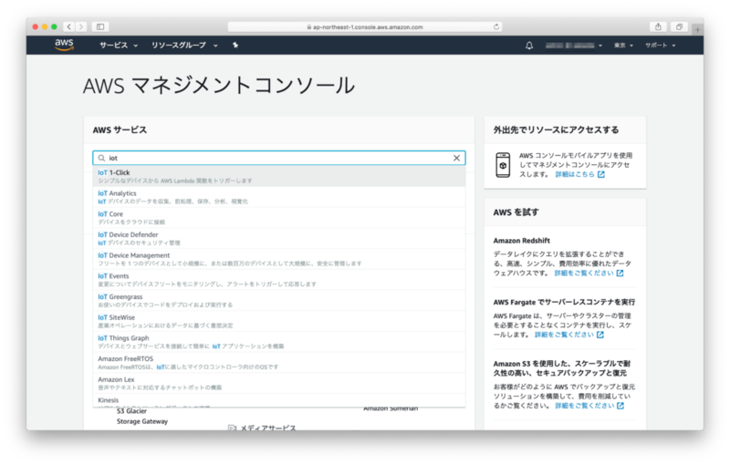Viewport: 730px width, 465px height.
Task: Open the リソースグループ dropdown menu
Action: [x=184, y=45]
